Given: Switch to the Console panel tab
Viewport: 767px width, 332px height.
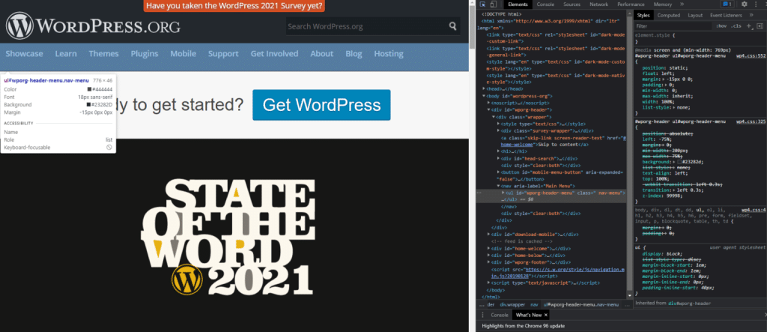Looking at the screenshot, I should (x=545, y=4).
